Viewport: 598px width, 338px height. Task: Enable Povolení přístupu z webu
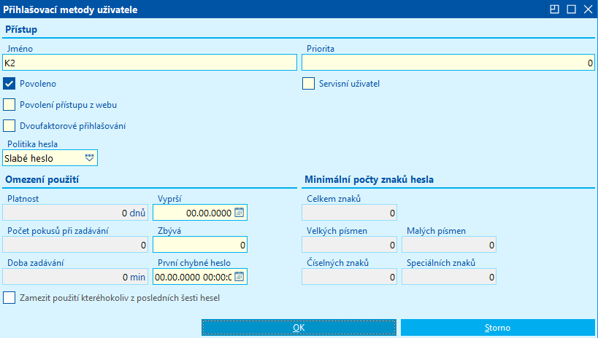pos(9,105)
